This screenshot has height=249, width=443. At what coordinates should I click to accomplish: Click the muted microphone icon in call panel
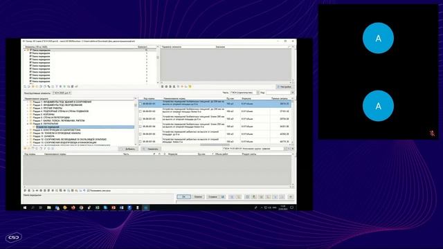(x=432, y=133)
